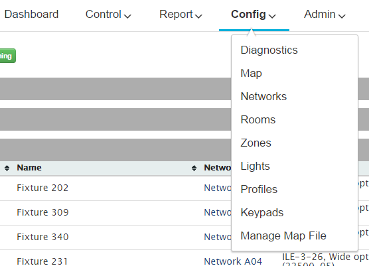Click Manage Map File option
Screen dimensions: 369x266
(x=283, y=235)
